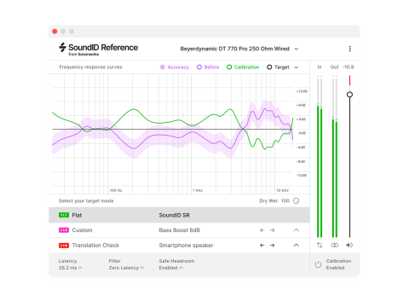The height and width of the screenshot is (307, 409).
Task: Expand the Custom presets chevron
Action: [x=297, y=230]
